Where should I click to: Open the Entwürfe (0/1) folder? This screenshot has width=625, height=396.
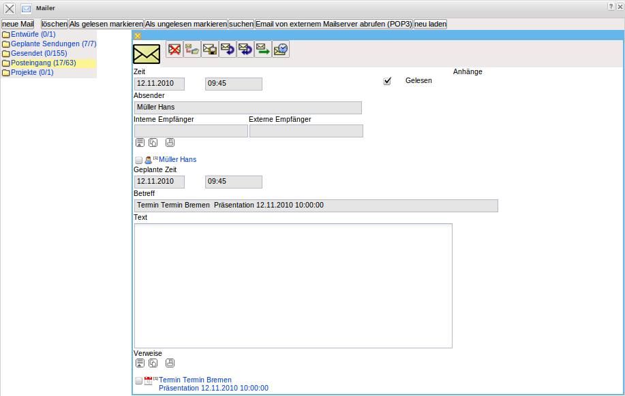[33, 34]
